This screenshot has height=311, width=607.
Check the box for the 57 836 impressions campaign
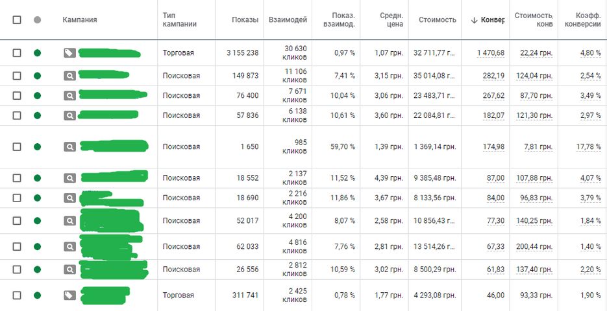point(17,115)
